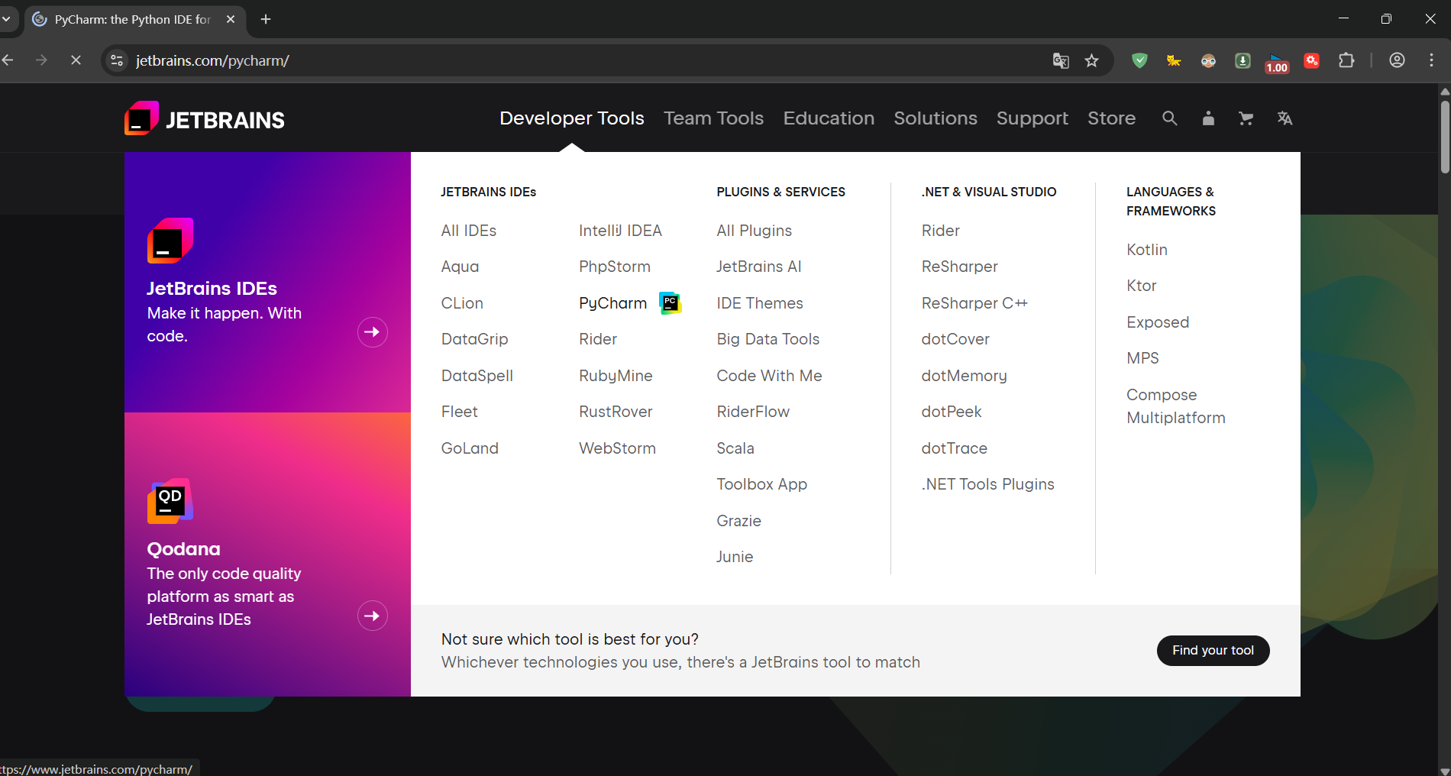Open the RustRover link

(x=616, y=412)
